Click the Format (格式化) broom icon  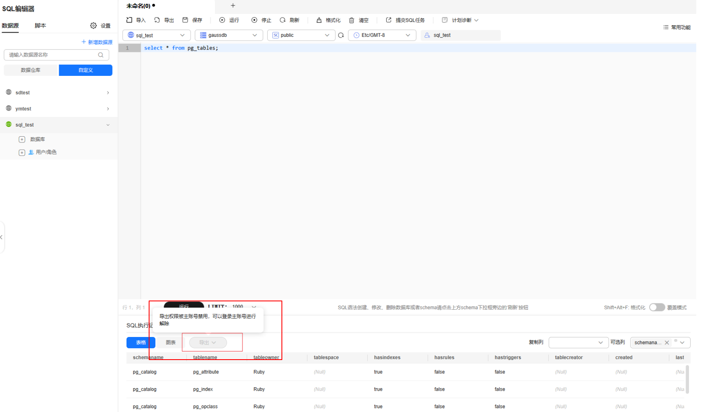click(x=319, y=20)
